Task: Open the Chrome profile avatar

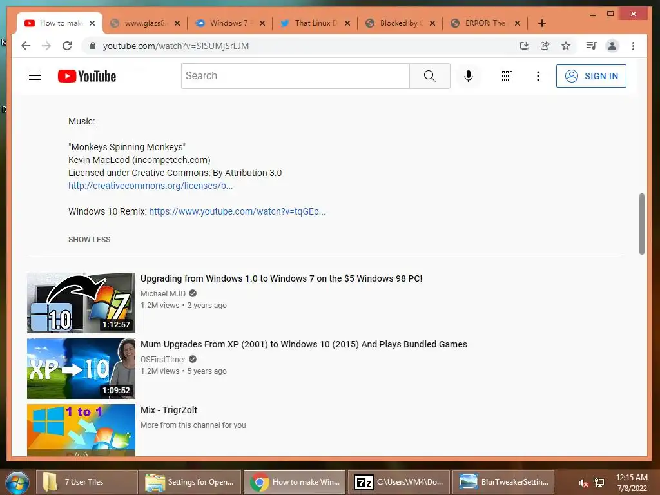Action: pos(612,46)
